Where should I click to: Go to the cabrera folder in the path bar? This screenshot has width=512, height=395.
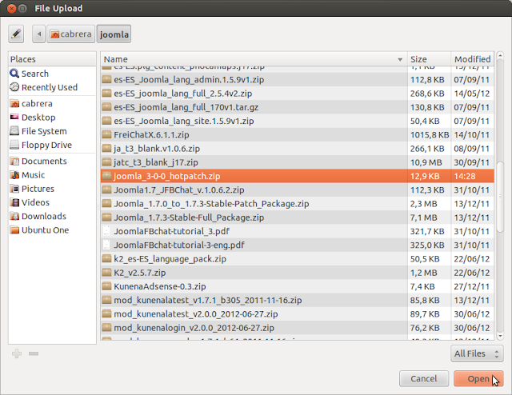71,34
